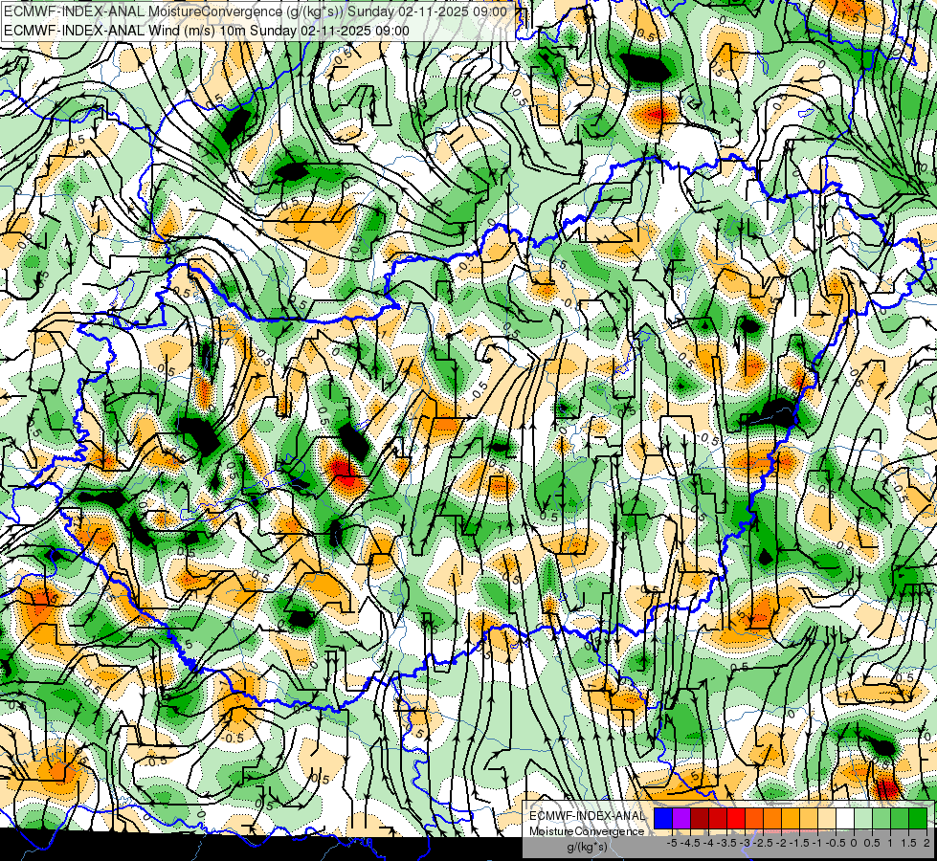Select the pale peach swatch between -1 and -0.5
Image resolution: width=937 pixels, height=861 pixels.
[827, 818]
